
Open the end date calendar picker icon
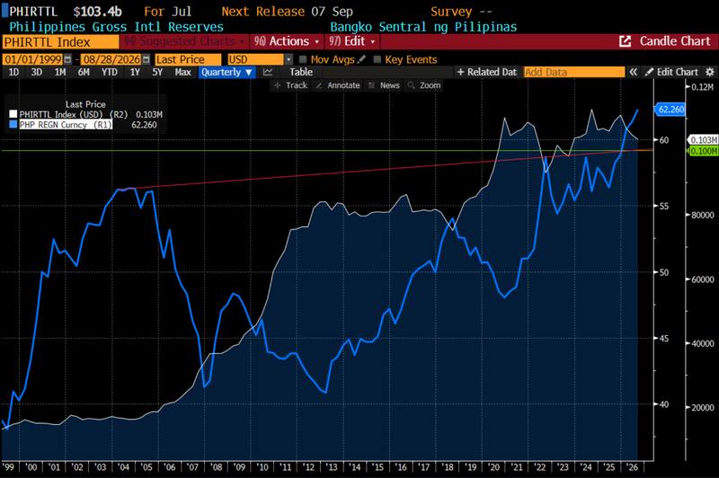tap(146, 59)
